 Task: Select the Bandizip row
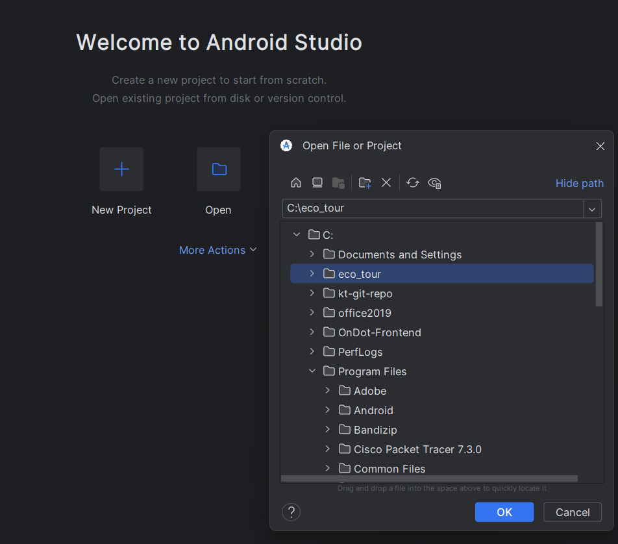coord(442,430)
